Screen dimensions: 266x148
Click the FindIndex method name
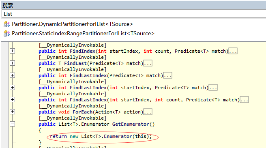click(83, 51)
